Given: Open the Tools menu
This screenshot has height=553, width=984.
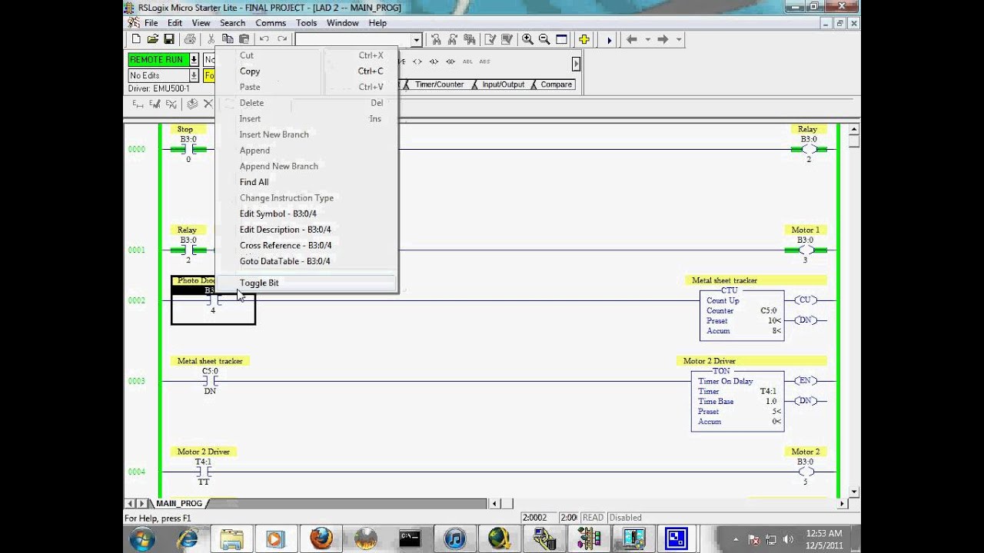Looking at the screenshot, I should [x=307, y=23].
